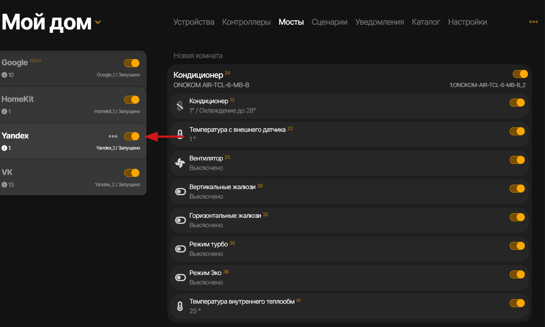Toggle the Режим турбо exposure switch
Viewport: 545px width, 327px height.
click(517, 246)
